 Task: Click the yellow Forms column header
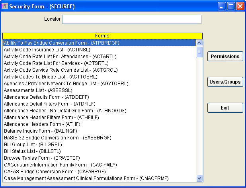tap(102, 35)
